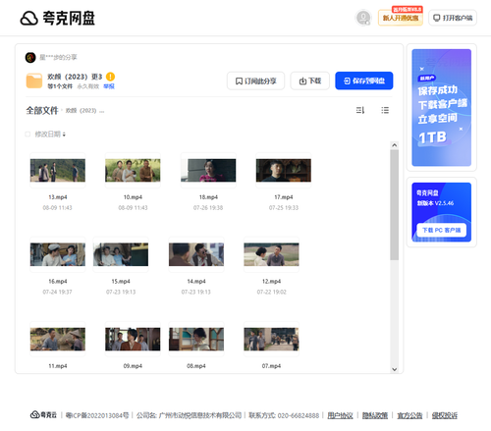This screenshot has width=491, height=431.
Task: Open the 07.mp4 video thumbnail
Action: coord(271,340)
